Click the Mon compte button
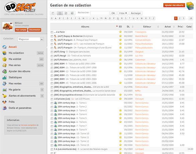 click(x=21, y=30)
